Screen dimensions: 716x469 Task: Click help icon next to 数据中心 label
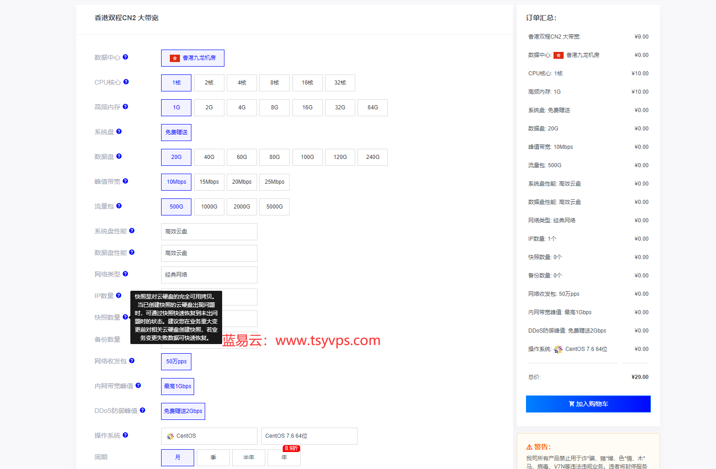[125, 57]
